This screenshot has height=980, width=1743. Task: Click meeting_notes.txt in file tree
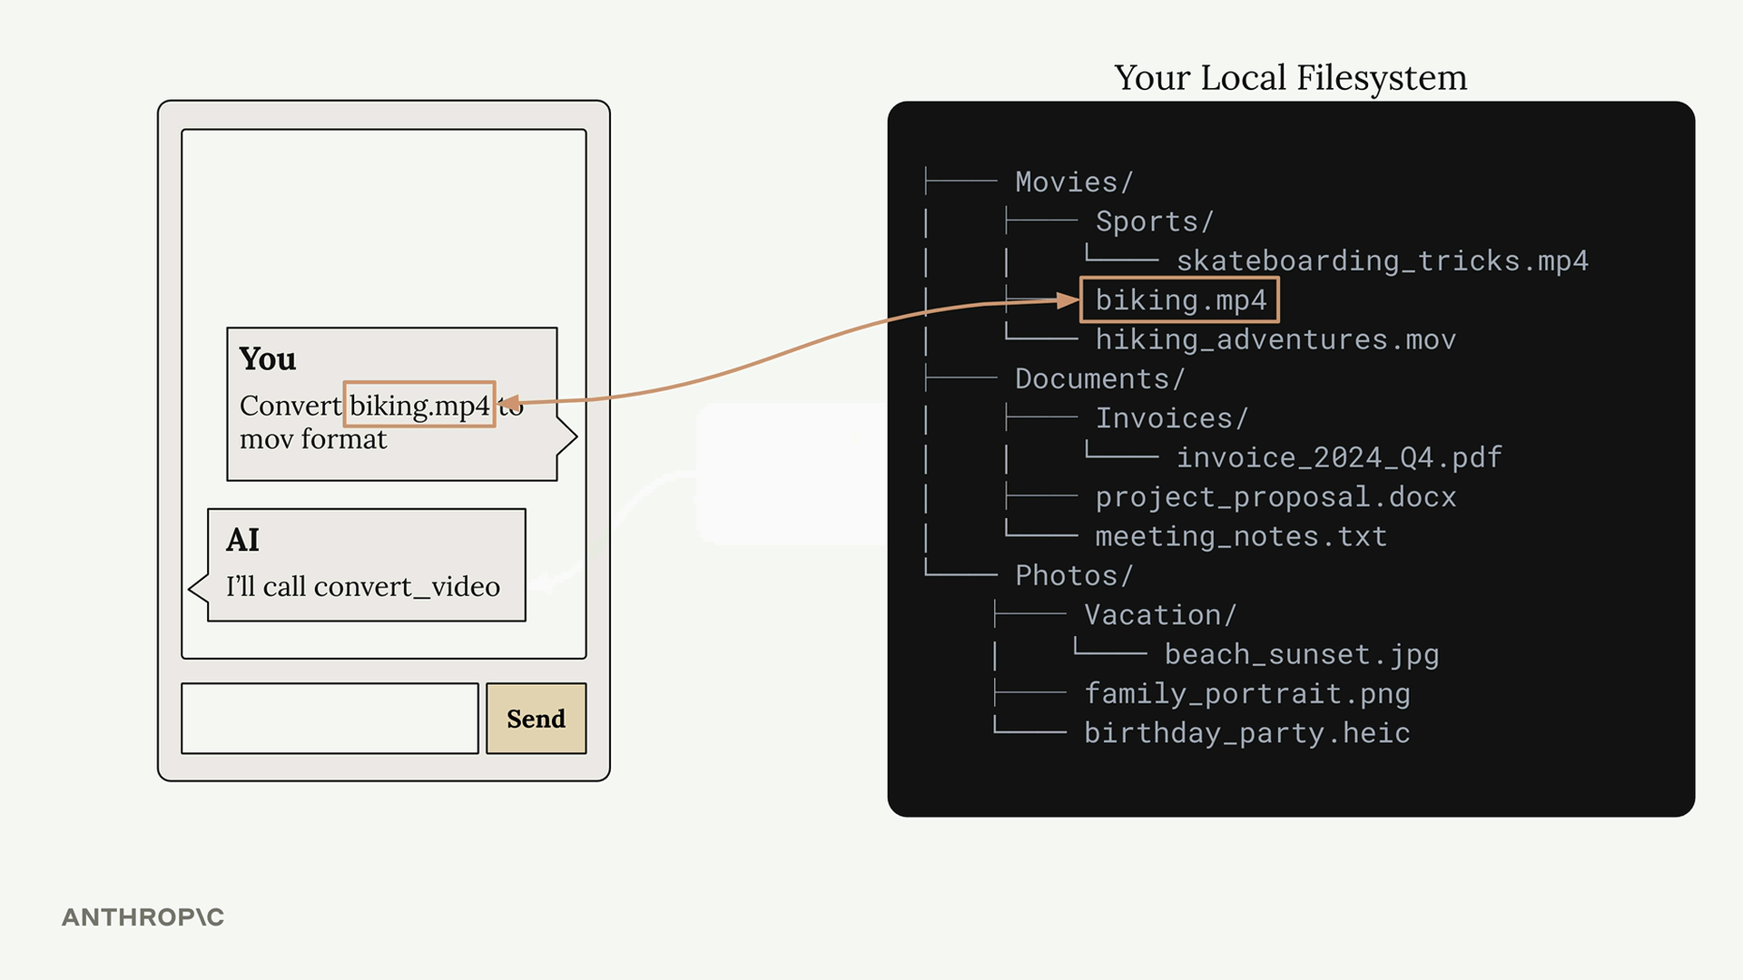(x=1240, y=536)
